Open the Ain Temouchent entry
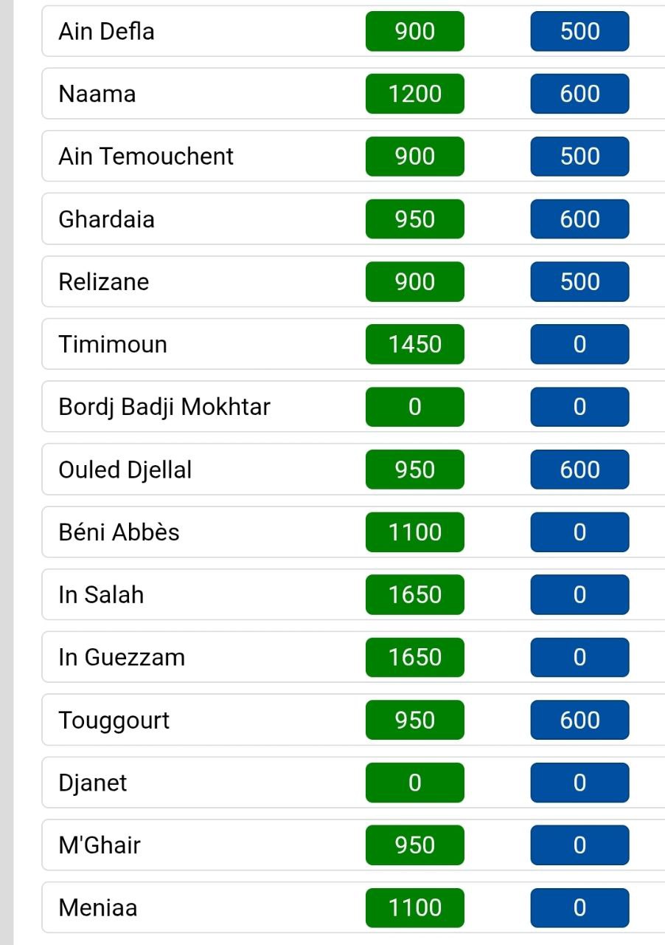 (354, 157)
